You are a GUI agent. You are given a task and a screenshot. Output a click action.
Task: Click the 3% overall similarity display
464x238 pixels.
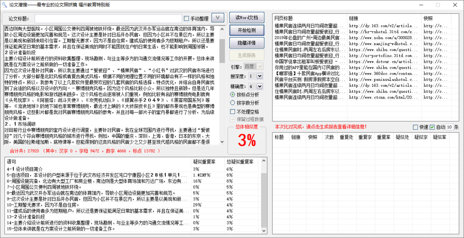pos(247,141)
